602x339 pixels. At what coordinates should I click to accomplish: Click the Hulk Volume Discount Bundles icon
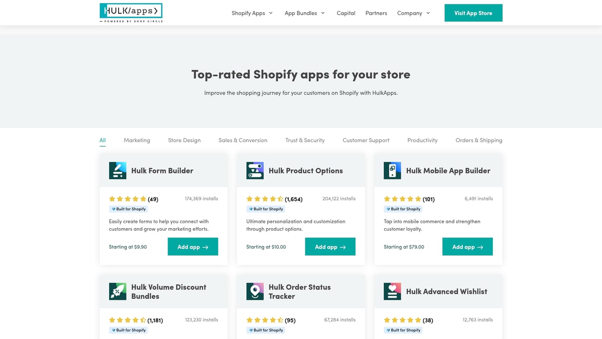[x=118, y=291]
